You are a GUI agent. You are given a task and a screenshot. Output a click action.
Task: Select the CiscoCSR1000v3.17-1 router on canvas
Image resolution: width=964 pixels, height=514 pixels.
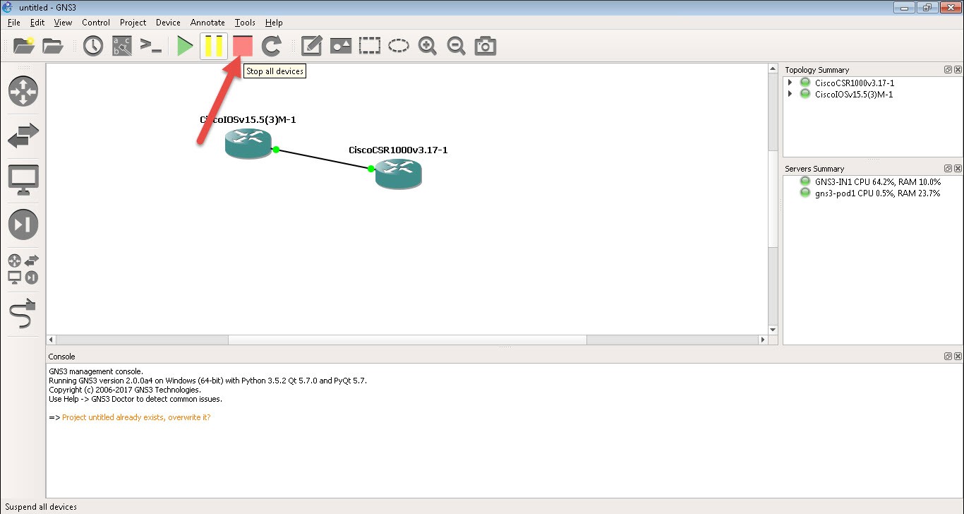point(399,174)
